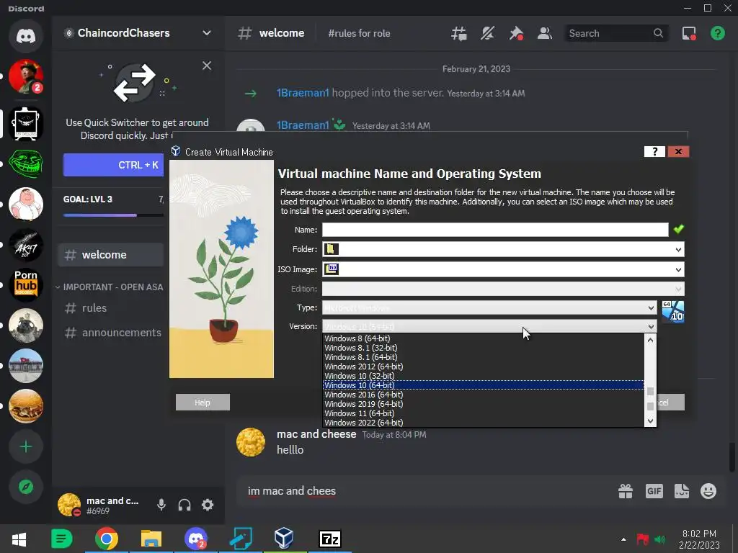The height and width of the screenshot is (553, 738).
Task: Select Windows 8.1 (32-bit) option
Action: 483,348
